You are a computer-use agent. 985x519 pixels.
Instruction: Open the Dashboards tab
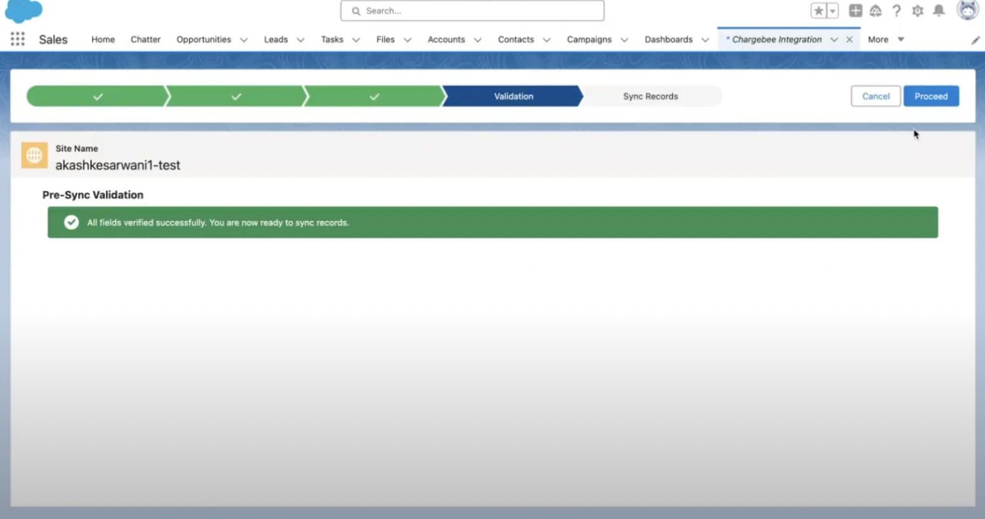[x=669, y=39]
